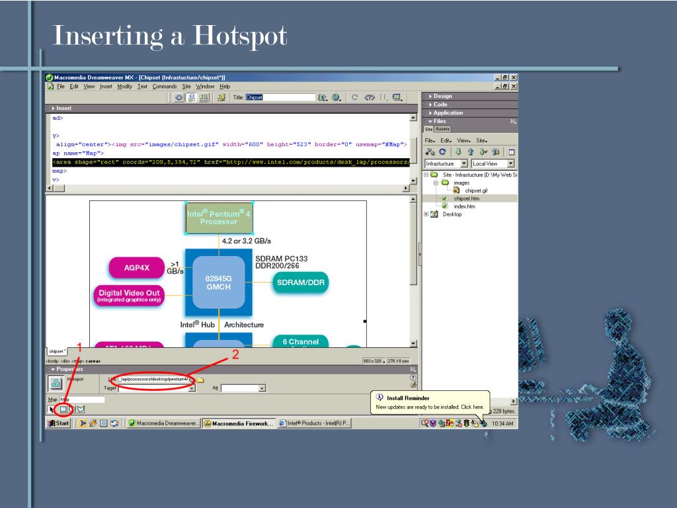
Task: Click Expand/Collapse Files panel icon
Action: click(x=512, y=152)
